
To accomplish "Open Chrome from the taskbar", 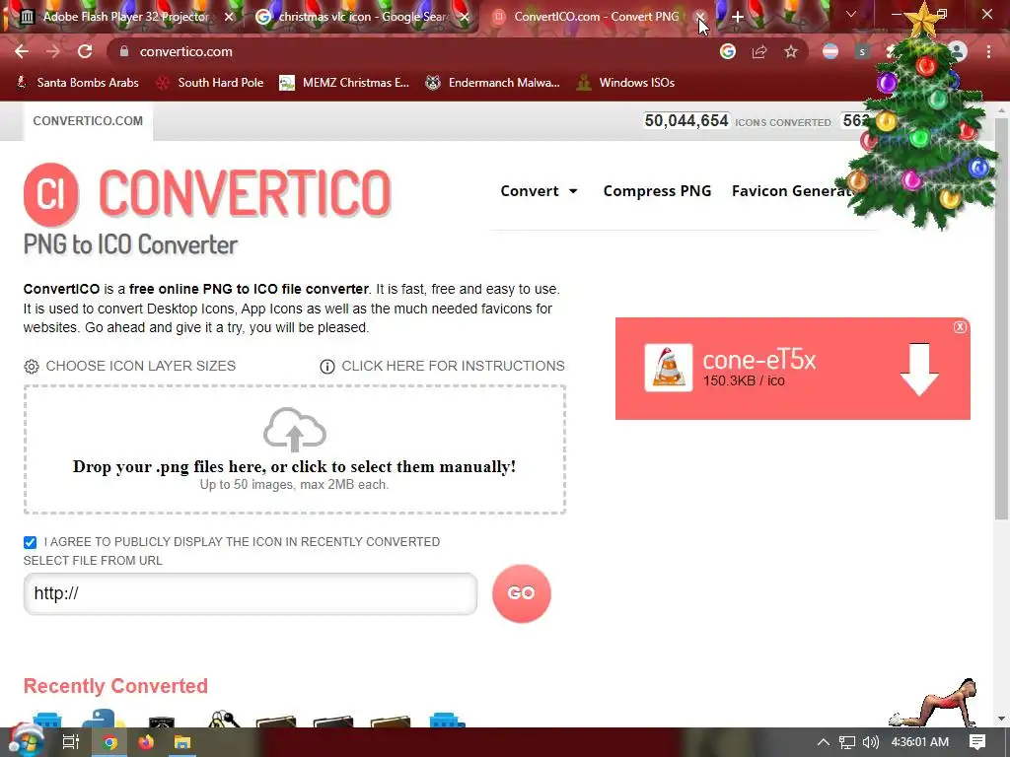I will pyautogui.click(x=110, y=742).
